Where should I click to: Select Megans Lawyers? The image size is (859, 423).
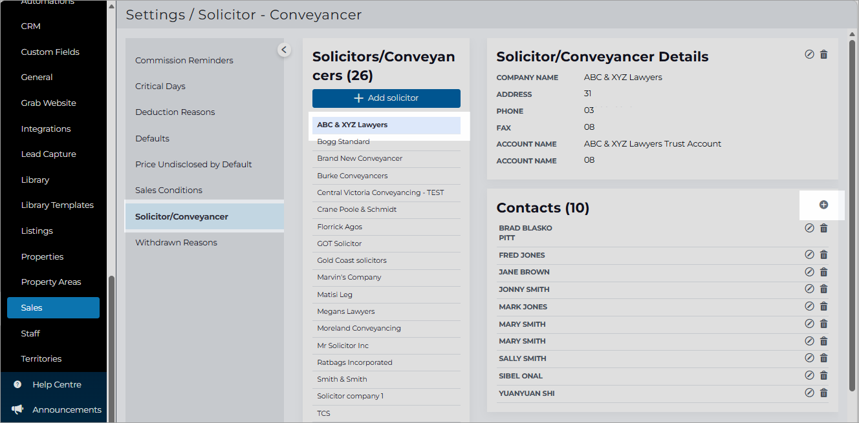coord(386,311)
